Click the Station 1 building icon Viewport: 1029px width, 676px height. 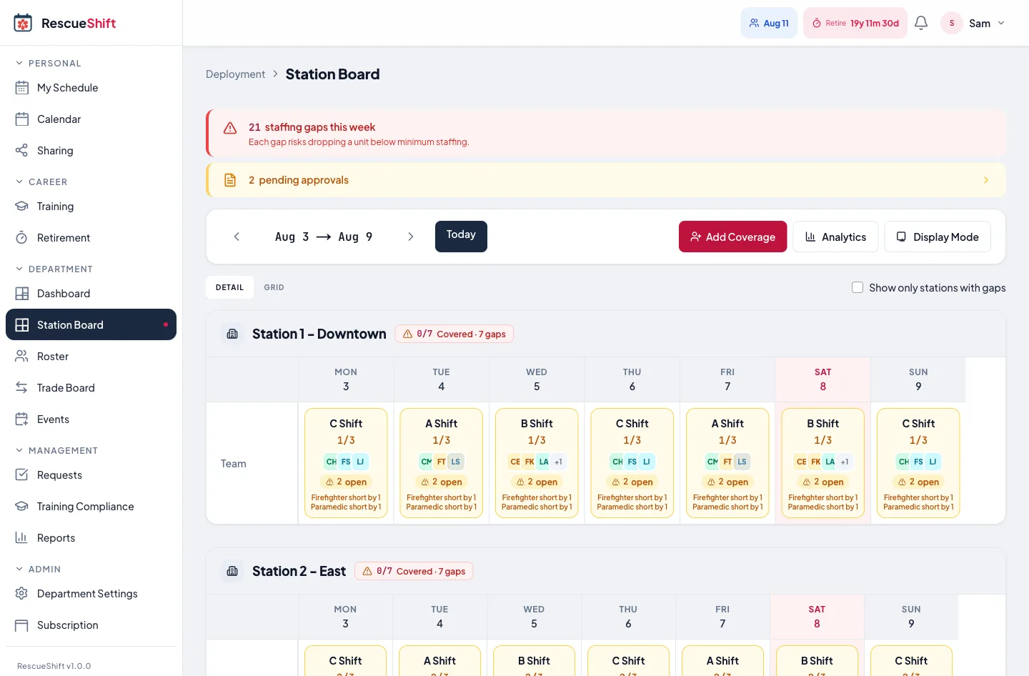[232, 334]
